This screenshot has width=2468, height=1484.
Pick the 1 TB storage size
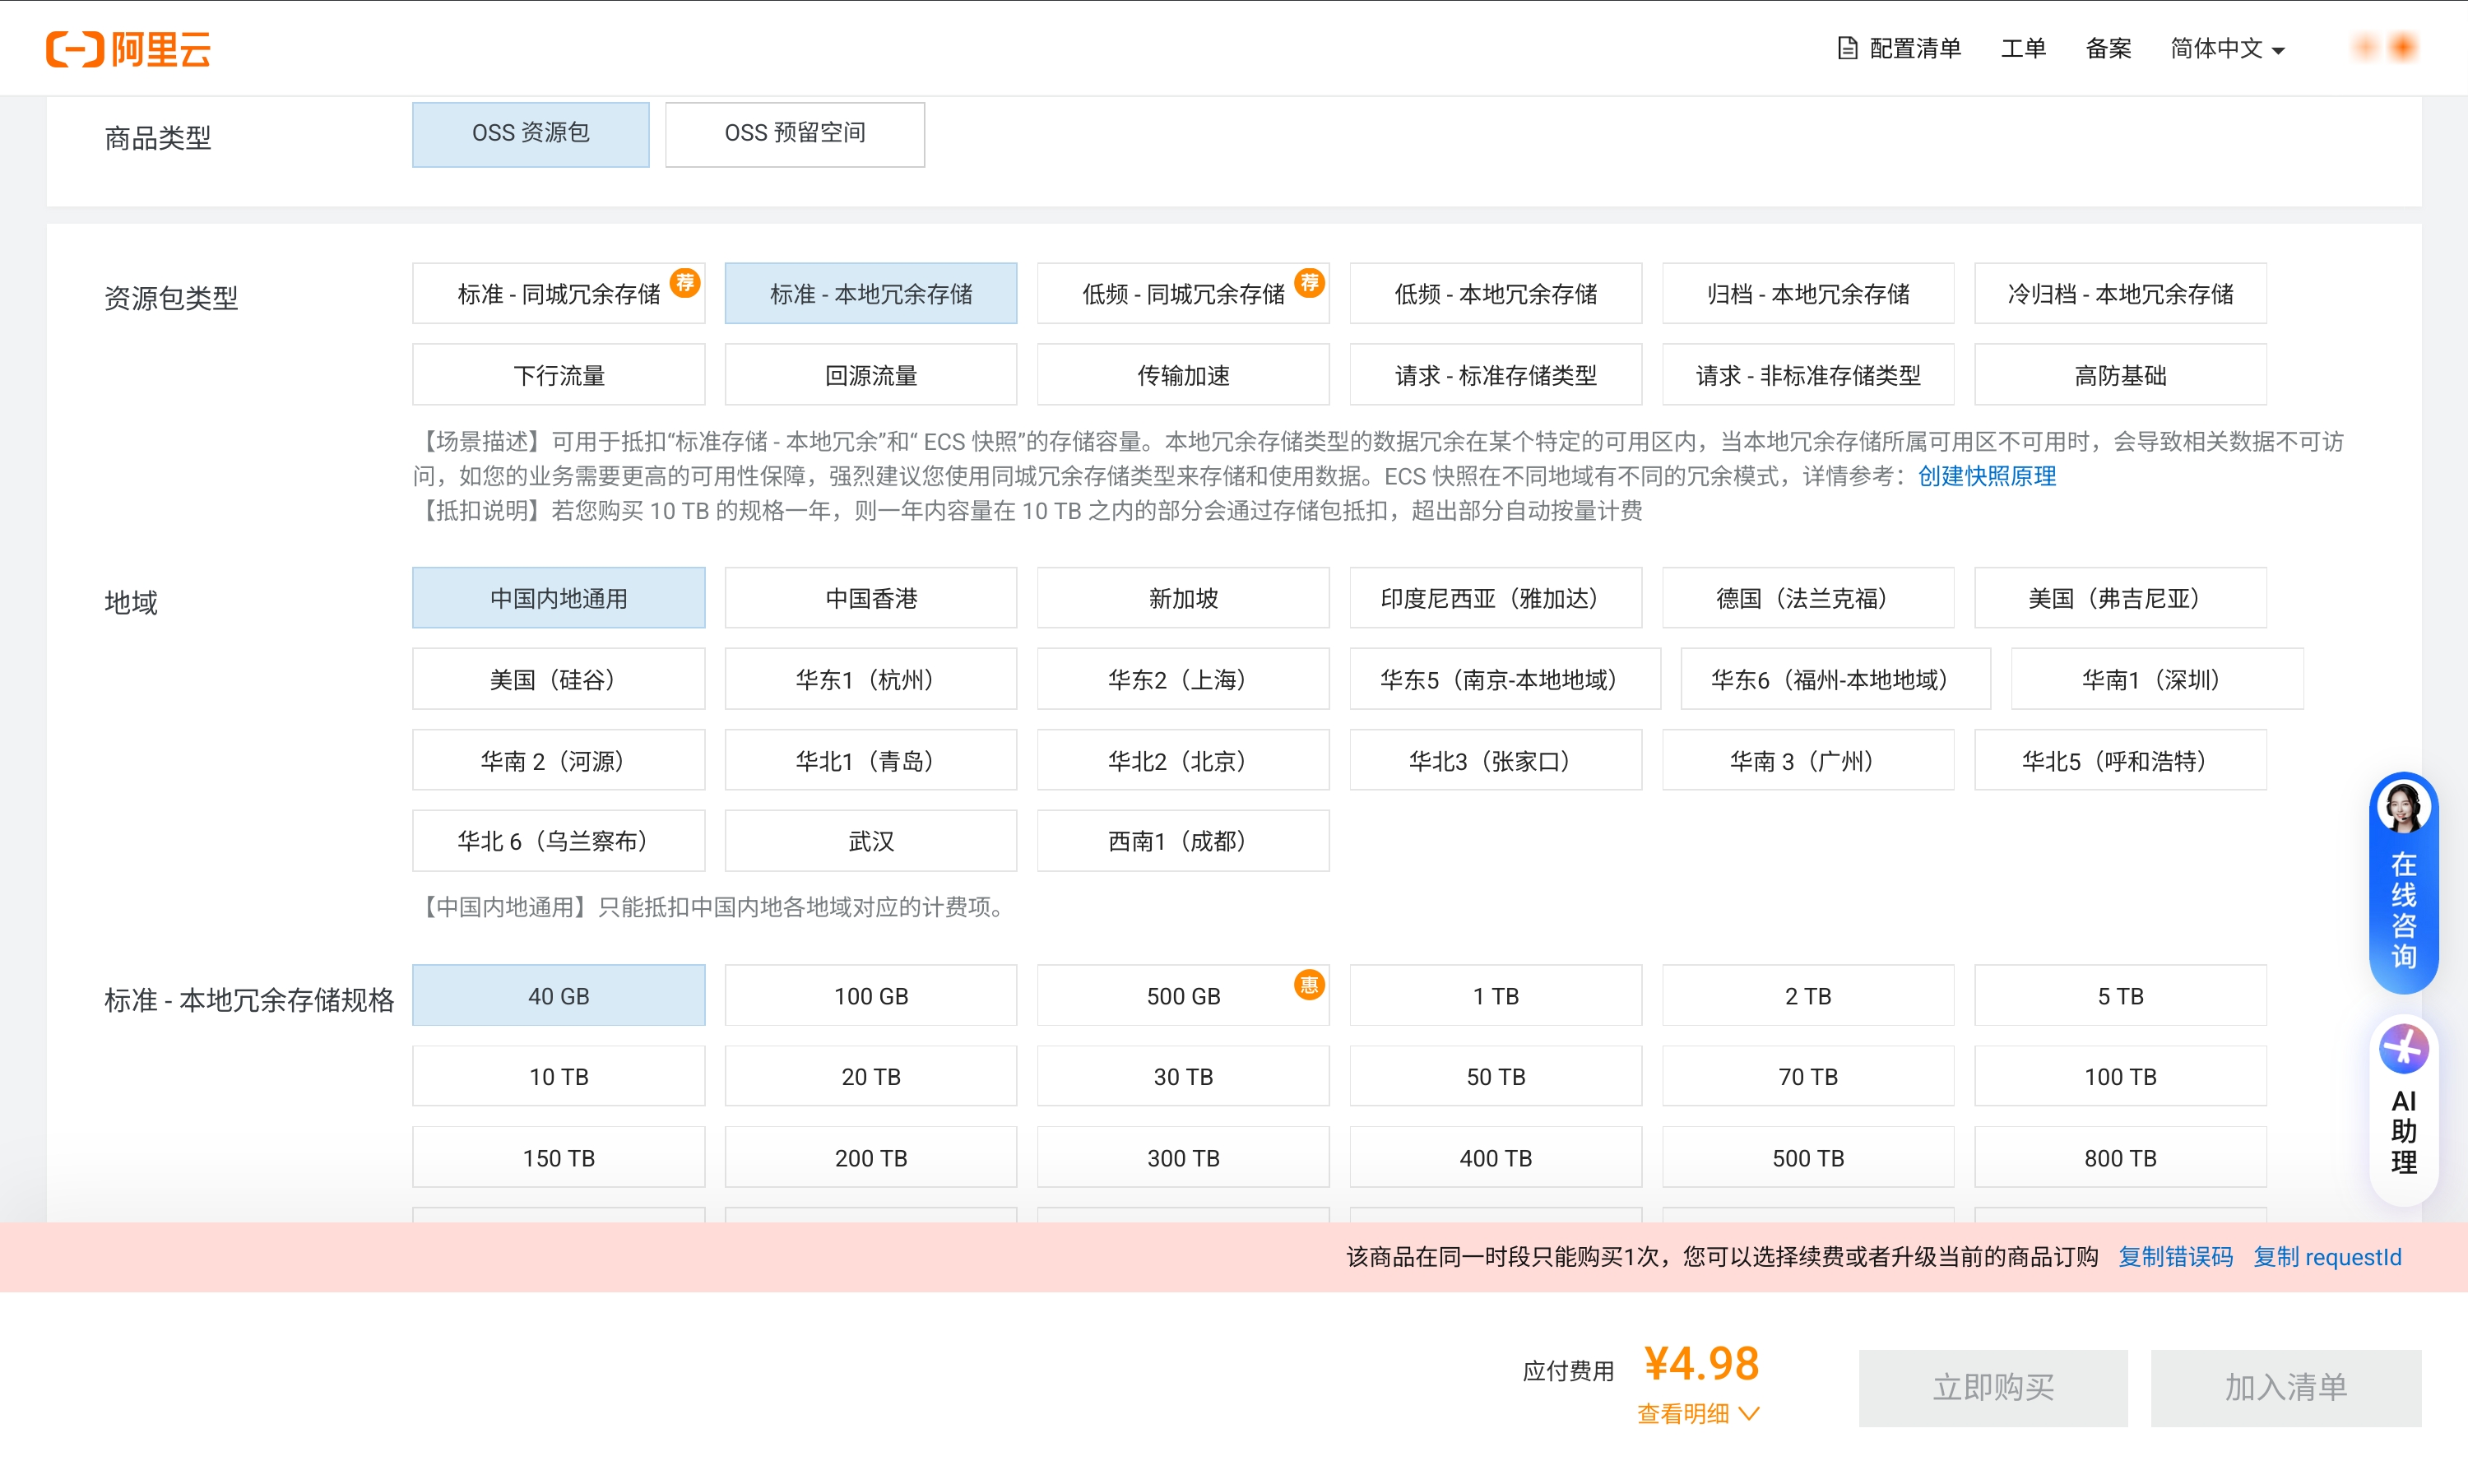point(1495,995)
